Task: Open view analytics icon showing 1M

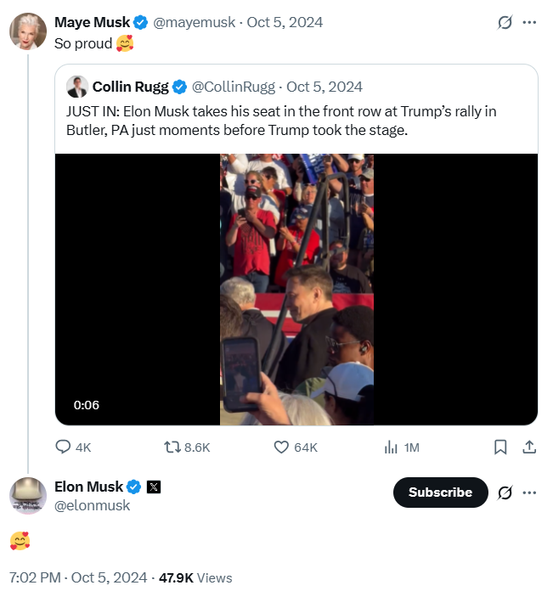Action: pyautogui.click(x=392, y=447)
